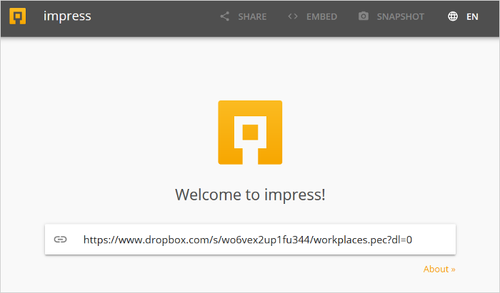Click the link chain icon in the URL box
The image size is (500, 293).
(x=60, y=240)
